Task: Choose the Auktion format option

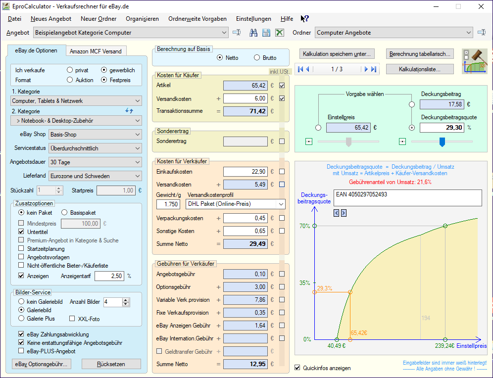Action: click(x=70, y=80)
